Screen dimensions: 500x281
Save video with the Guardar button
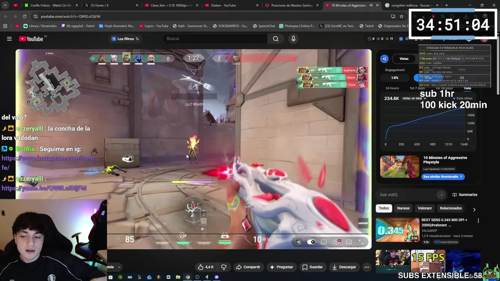point(312,267)
